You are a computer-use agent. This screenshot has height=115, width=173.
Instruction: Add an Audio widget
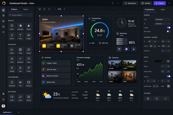coord(20,98)
